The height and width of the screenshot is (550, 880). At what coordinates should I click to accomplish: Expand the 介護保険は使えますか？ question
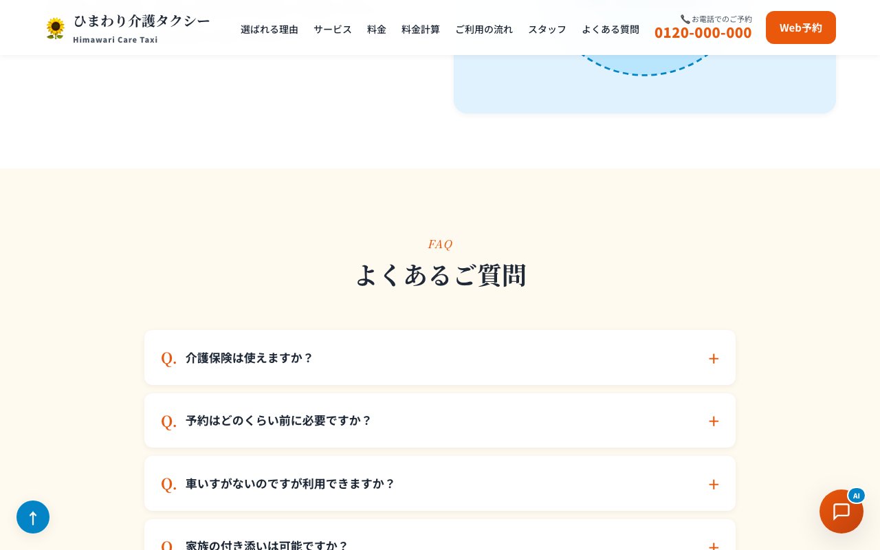(x=249, y=357)
